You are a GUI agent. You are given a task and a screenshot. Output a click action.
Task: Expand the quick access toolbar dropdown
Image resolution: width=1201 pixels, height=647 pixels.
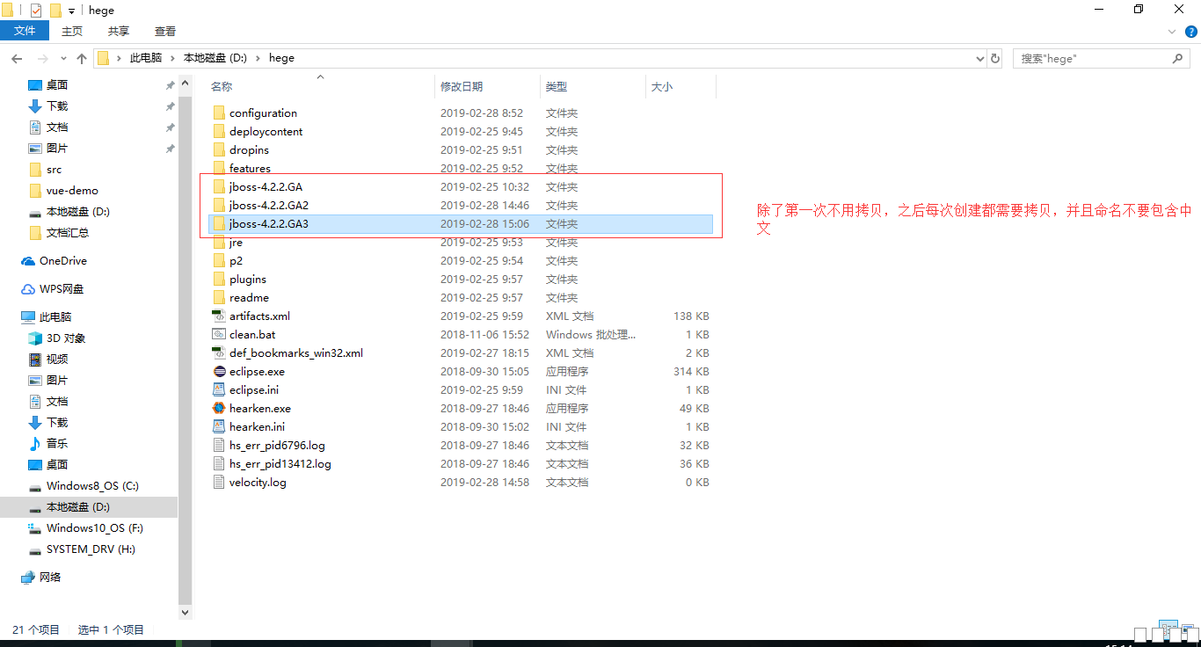click(x=72, y=11)
